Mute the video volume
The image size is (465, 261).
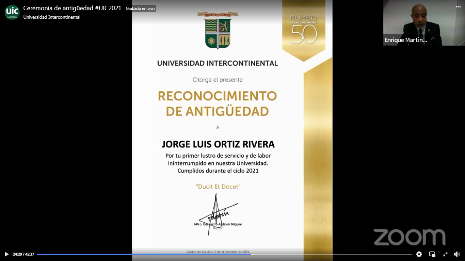point(457,254)
